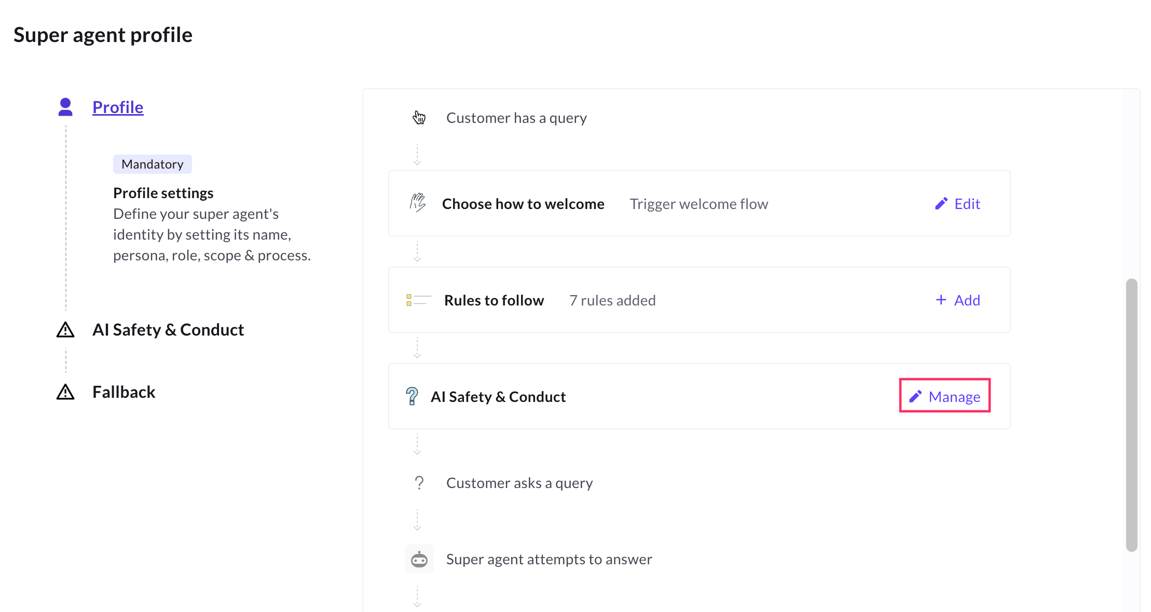Click the Mandatory badge label
Screen dimensions: 1151x612
tap(152, 164)
